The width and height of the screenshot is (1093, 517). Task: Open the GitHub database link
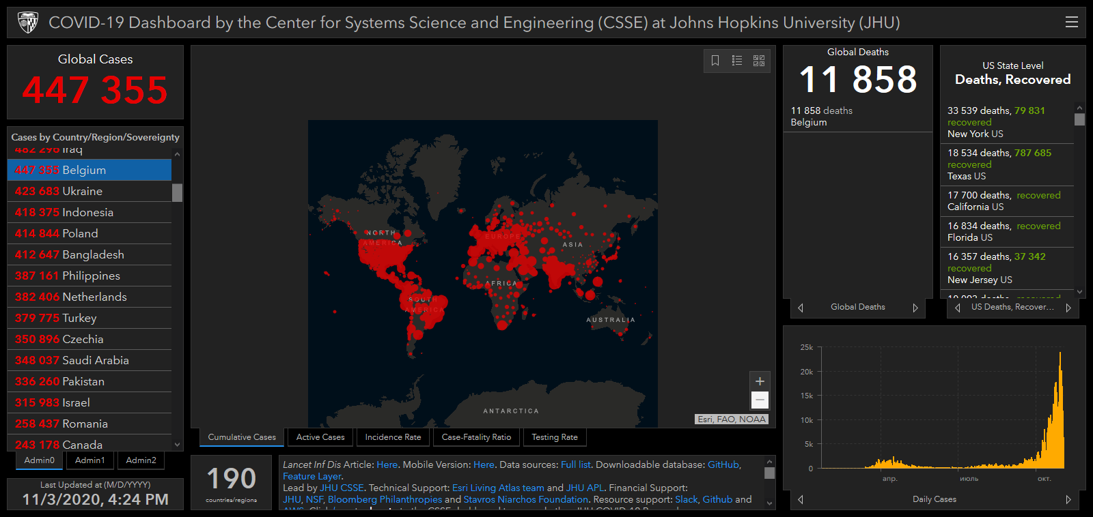[x=723, y=464]
